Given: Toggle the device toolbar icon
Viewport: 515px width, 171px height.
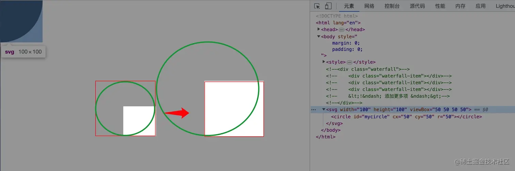Looking at the screenshot, I should [328, 6].
